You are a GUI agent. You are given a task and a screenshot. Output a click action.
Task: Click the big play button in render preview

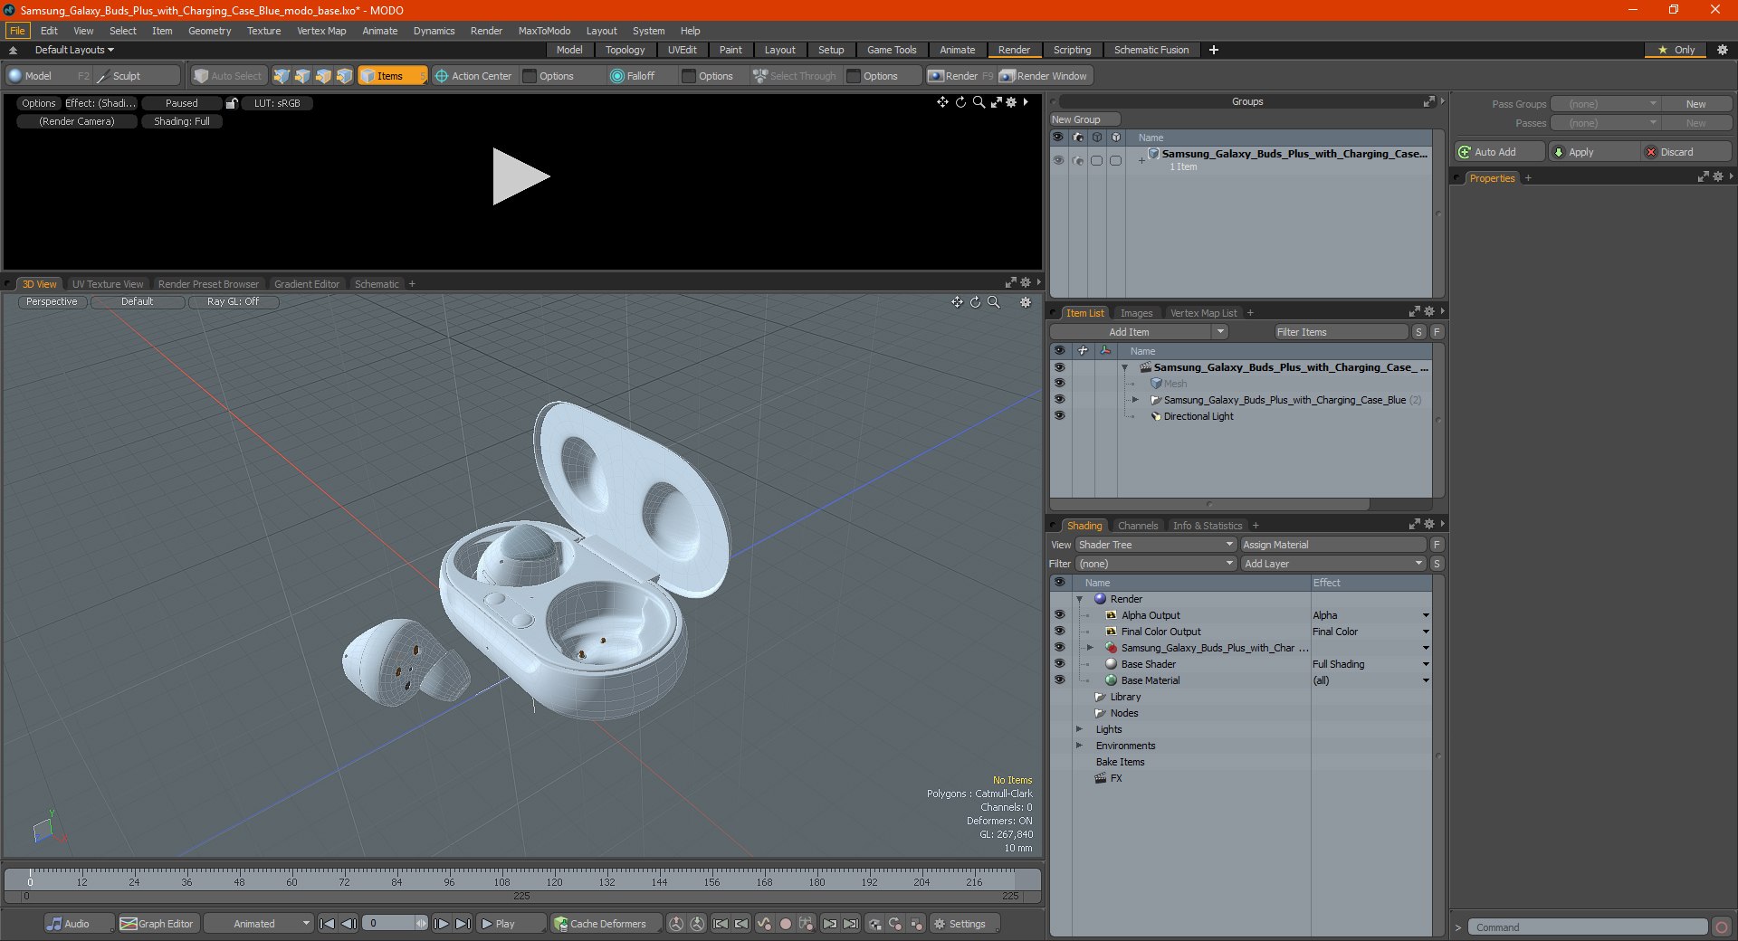[x=520, y=176]
